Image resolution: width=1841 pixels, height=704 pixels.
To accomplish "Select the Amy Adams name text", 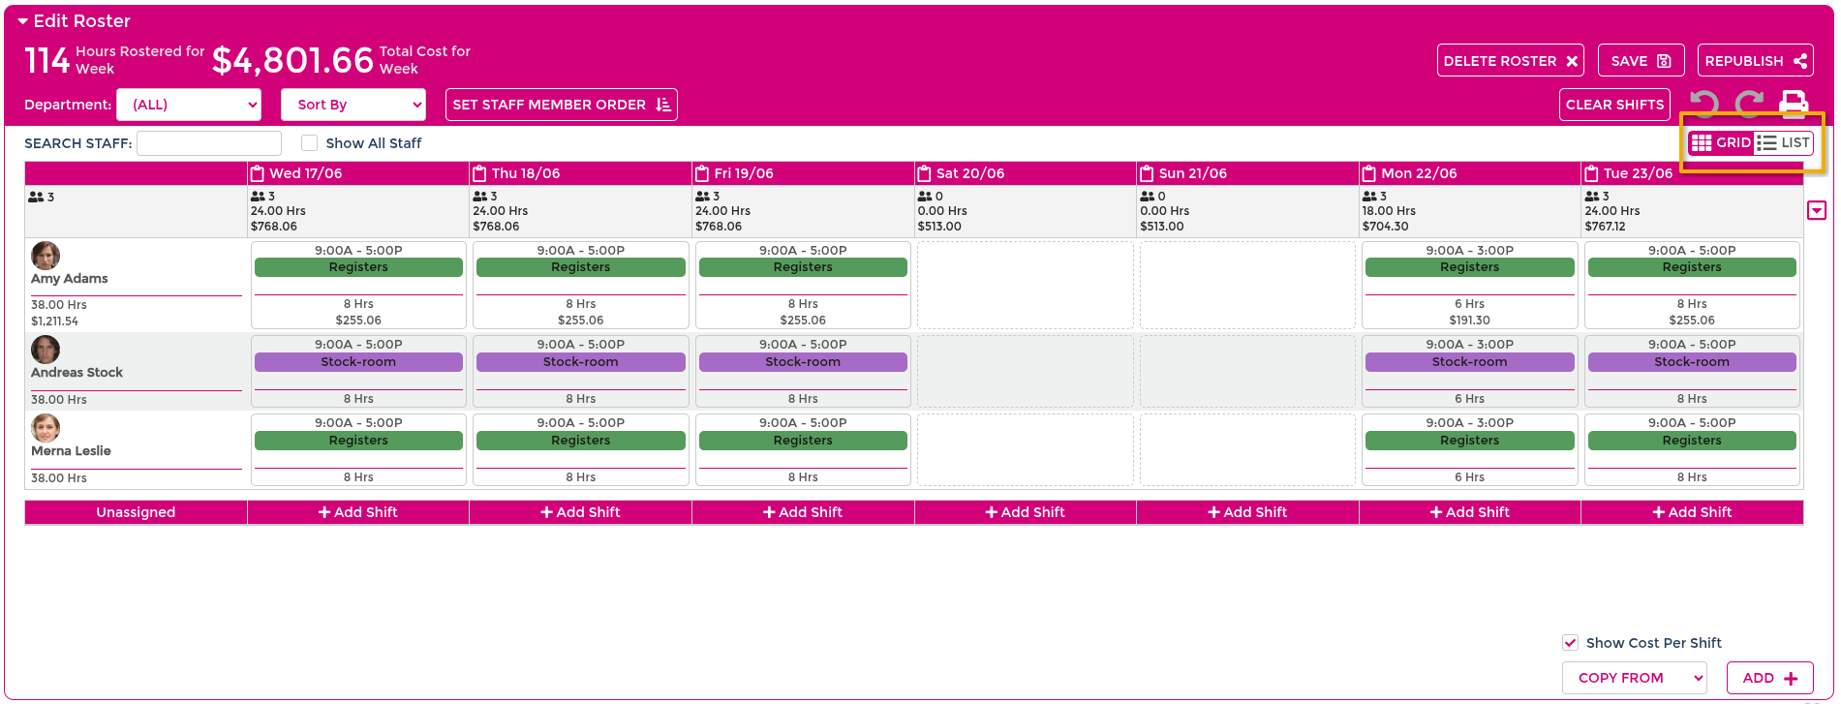I will coord(69,279).
